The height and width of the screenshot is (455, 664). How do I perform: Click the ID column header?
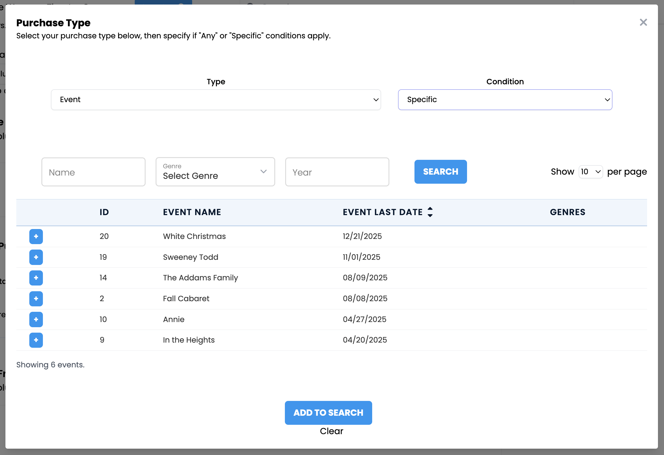(x=104, y=212)
